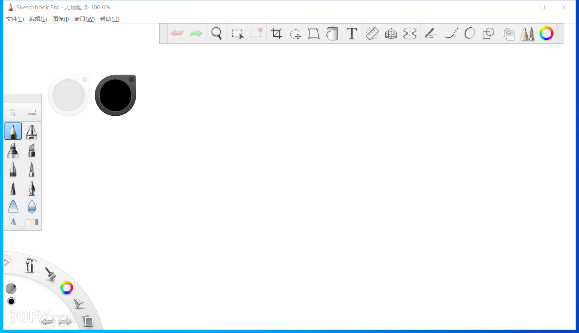
Task: Select the Quick Transform lasso tool
Action: coord(295,34)
